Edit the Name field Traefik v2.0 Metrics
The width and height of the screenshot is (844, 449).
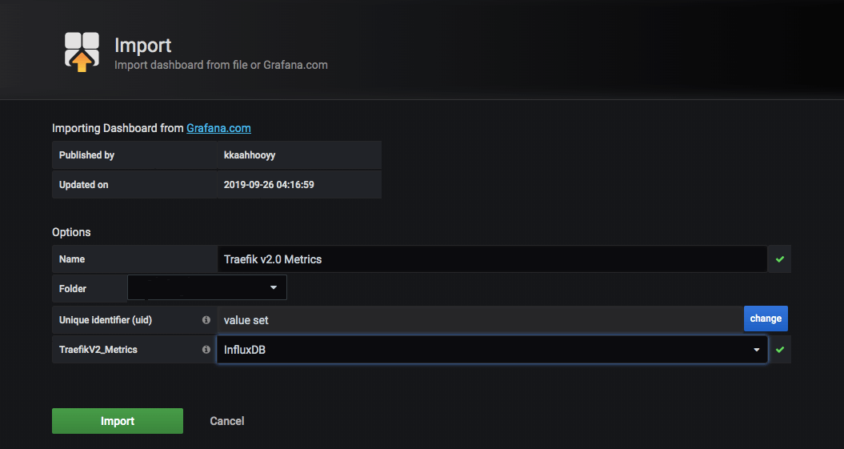492,259
